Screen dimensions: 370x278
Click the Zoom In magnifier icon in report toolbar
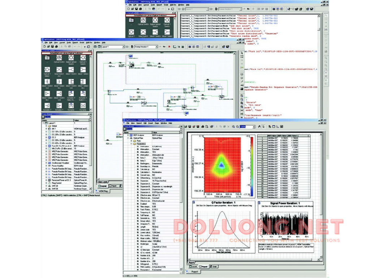pos(233,127)
